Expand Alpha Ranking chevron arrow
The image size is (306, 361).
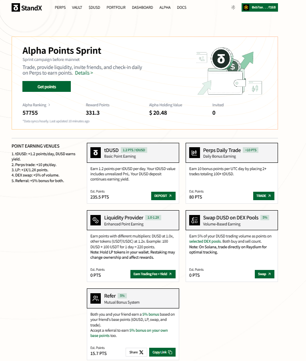pos(49,105)
